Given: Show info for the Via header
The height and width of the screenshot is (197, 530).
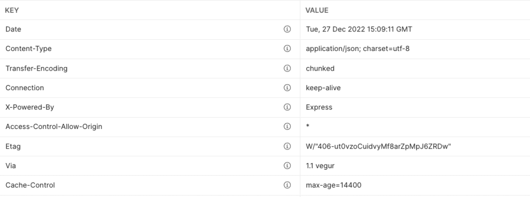Looking at the screenshot, I should coord(287,166).
